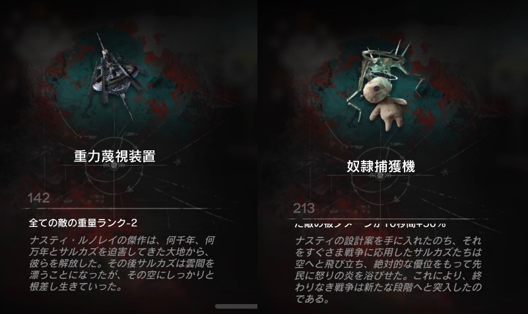Click the relic number 213

coord(304,208)
